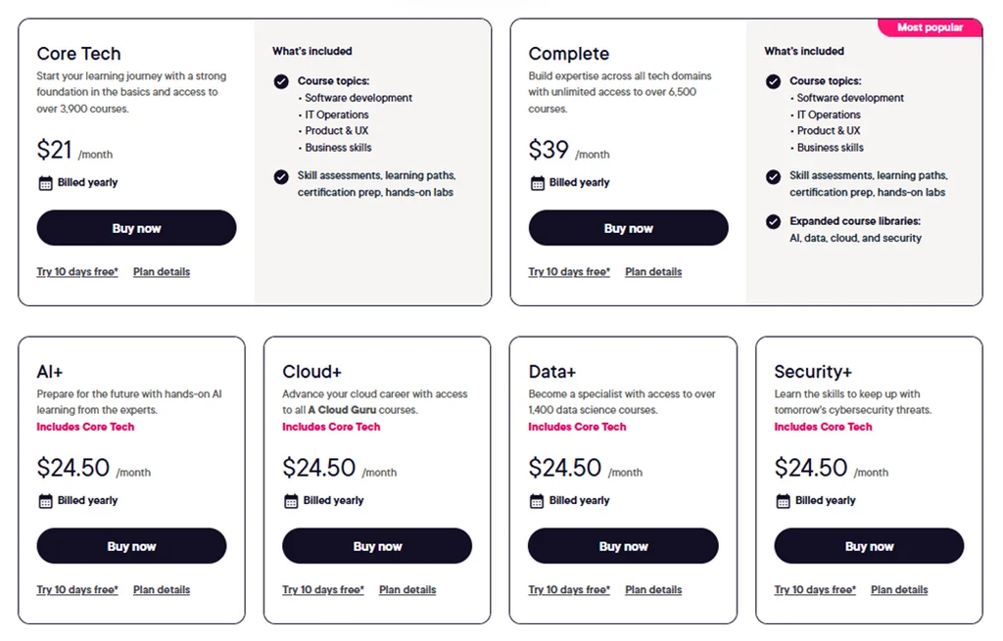Click Skill assessments checkmark in Complete plan
This screenshot has height=641, width=1003.
coord(773,176)
